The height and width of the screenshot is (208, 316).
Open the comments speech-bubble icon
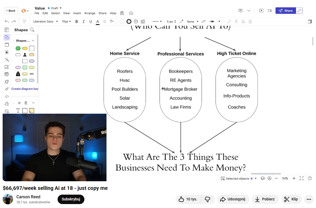(x=241, y=10)
